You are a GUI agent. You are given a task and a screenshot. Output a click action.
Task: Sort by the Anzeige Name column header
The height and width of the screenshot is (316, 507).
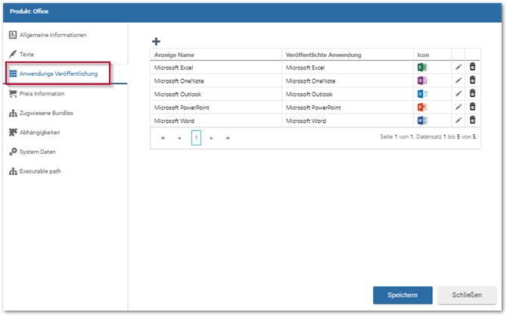(174, 55)
